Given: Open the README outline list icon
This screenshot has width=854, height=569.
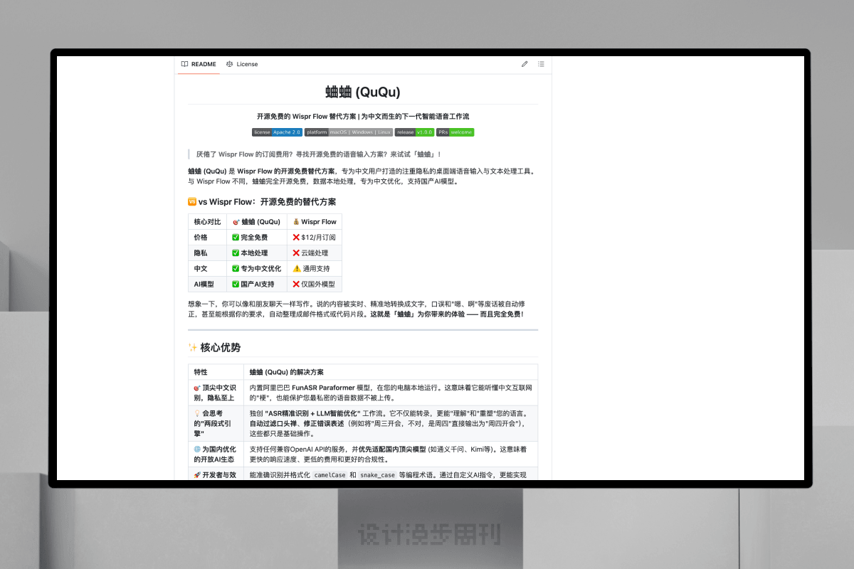Looking at the screenshot, I should [541, 64].
